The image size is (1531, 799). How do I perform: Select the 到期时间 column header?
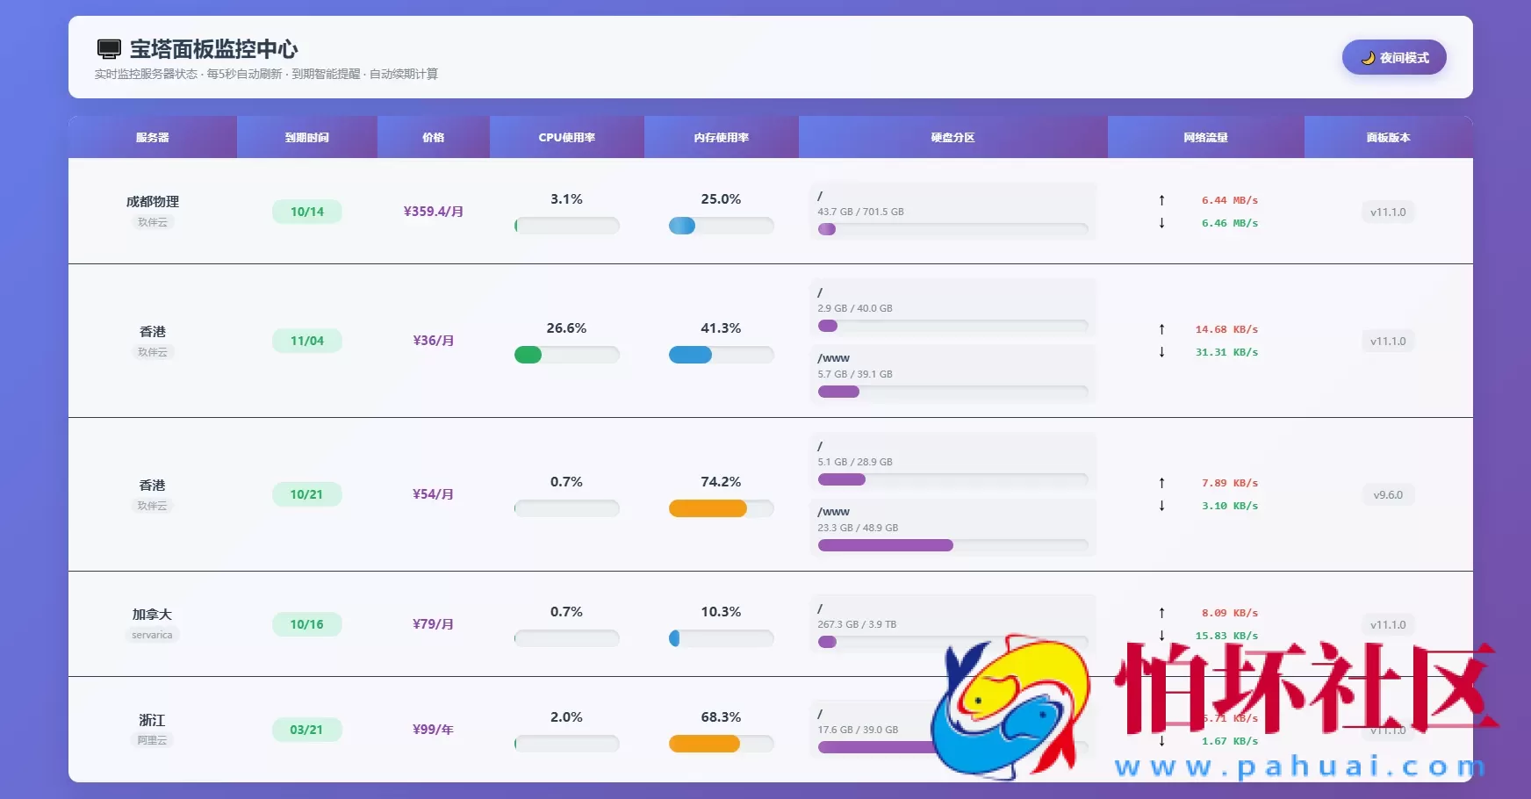click(306, 138)
